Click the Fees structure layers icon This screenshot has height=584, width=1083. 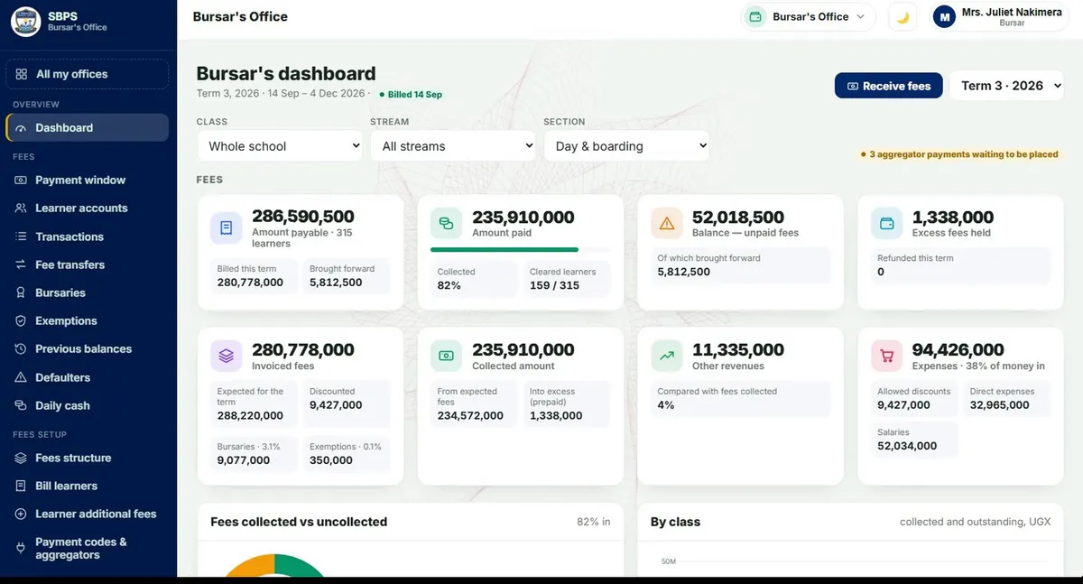pyautogui.click(x=21, y=459)
